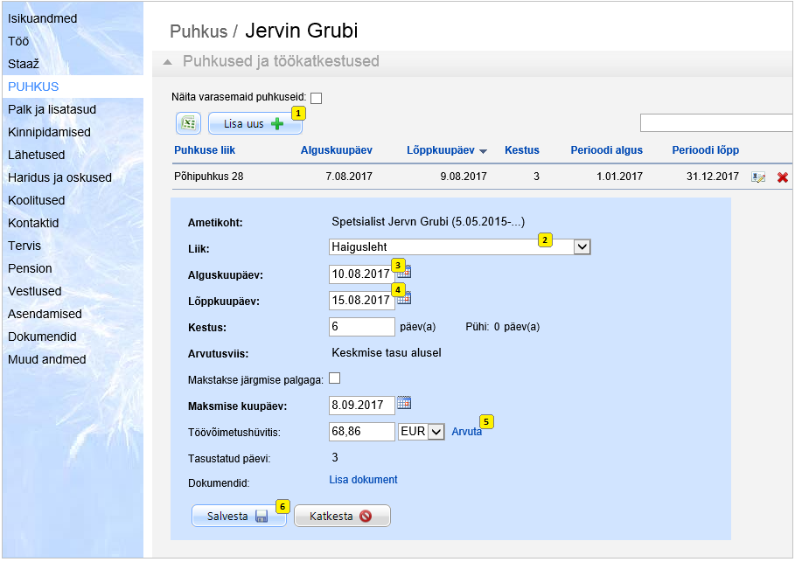
Task: Open the Liik dropdown showing Haigusleht
Action: [582, 247]
